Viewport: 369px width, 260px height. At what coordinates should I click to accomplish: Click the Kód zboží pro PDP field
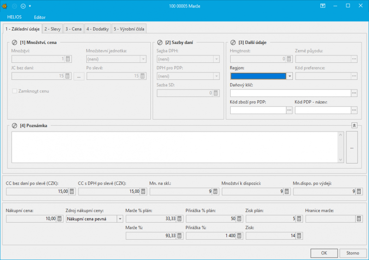point(257,110)
